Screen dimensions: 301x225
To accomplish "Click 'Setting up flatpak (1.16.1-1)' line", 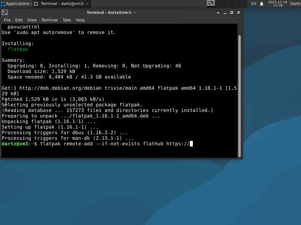I will [x=50, y=127].
